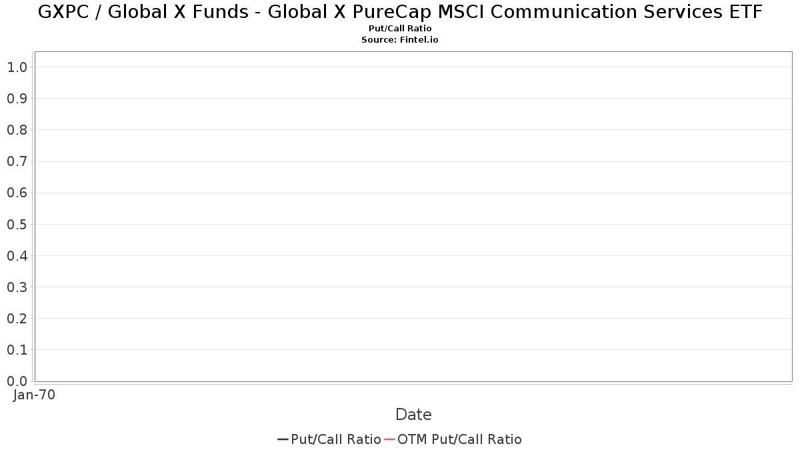This screenshot has height=450, width=800.
Task: Click the 0.9 y-axis label
Action: click(x=17, y=99)
